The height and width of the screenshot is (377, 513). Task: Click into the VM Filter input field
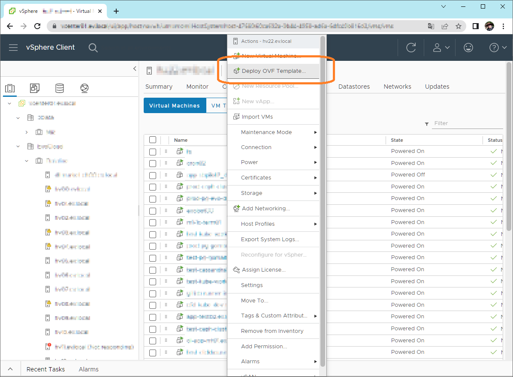467,123
